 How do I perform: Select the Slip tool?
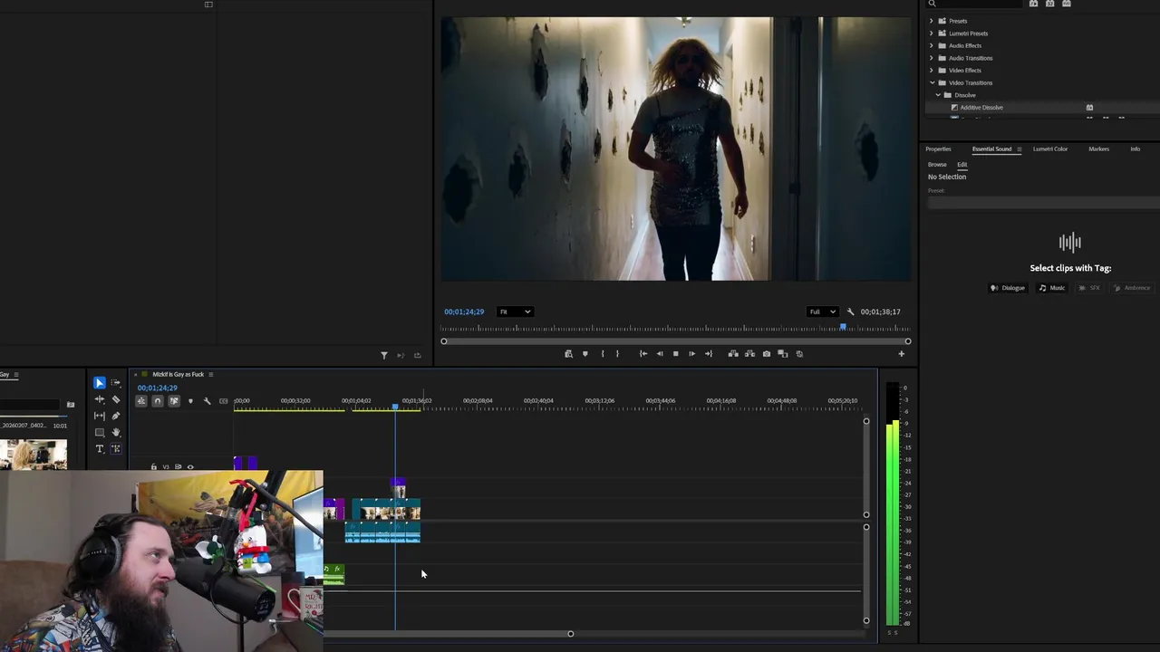(100, 416)
